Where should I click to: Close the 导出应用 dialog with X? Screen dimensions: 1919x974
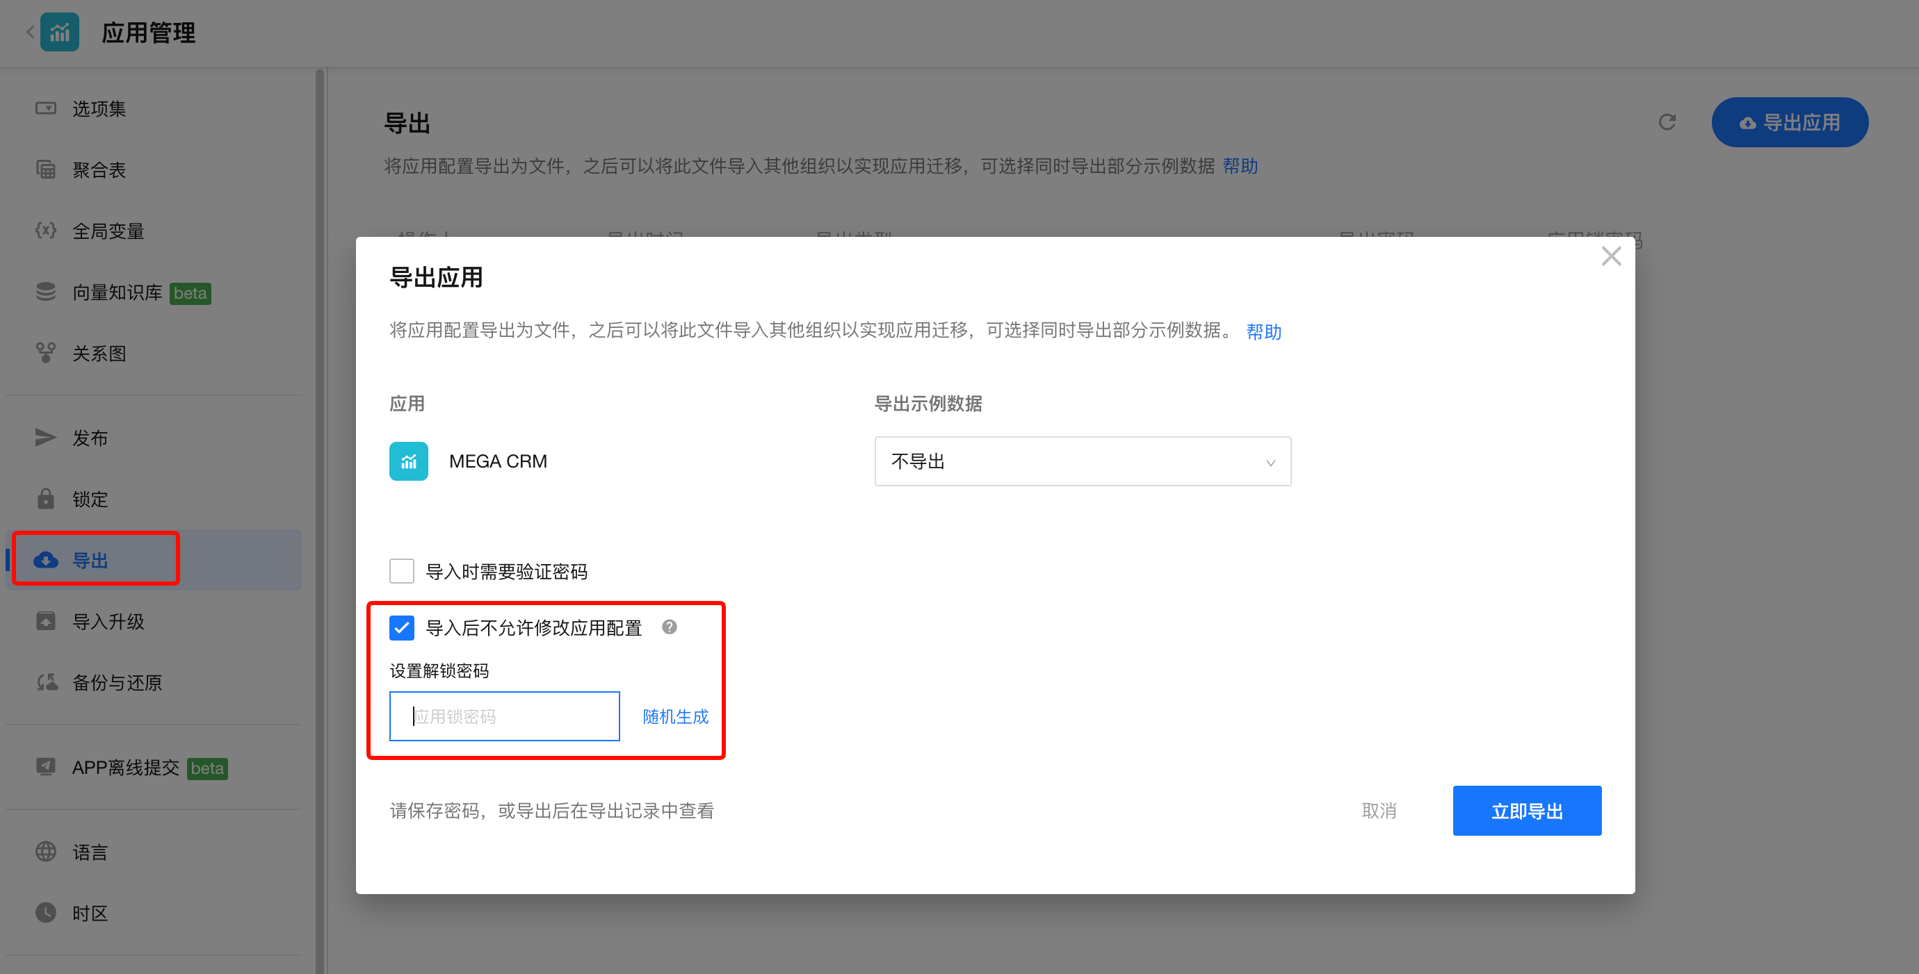(1610, 256)
